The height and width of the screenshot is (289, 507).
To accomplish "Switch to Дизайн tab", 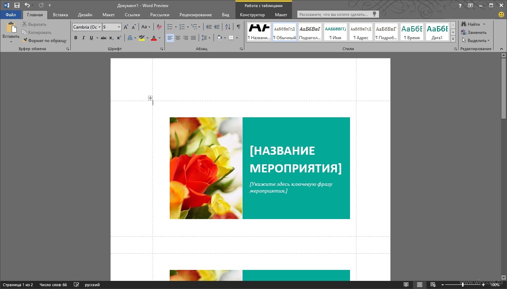I will coord(85,15).
